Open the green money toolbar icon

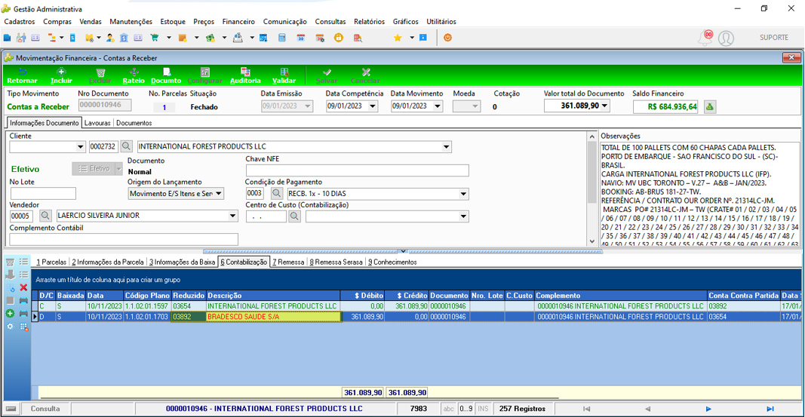[210, 38]
